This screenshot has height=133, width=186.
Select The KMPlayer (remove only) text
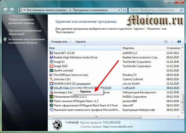71,75
